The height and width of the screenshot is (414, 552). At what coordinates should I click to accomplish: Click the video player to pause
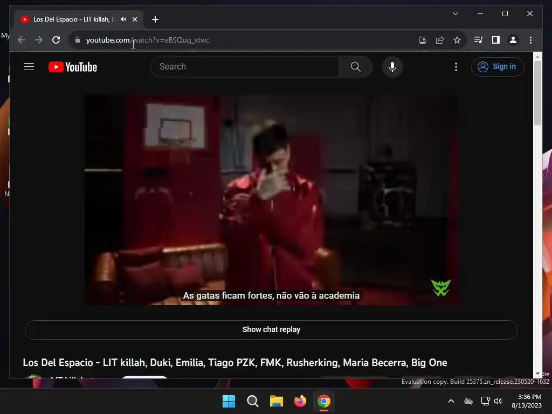(x=271, y=200)
